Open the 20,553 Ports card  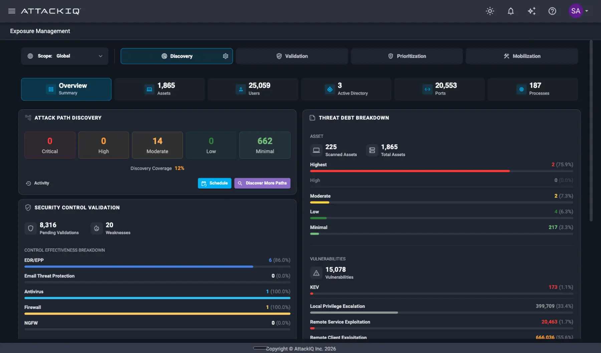(439, 89)
